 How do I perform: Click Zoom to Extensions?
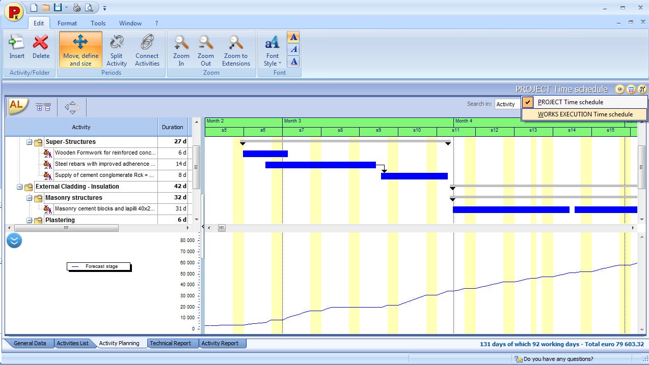pyautogui.click(x=235, y=49)
